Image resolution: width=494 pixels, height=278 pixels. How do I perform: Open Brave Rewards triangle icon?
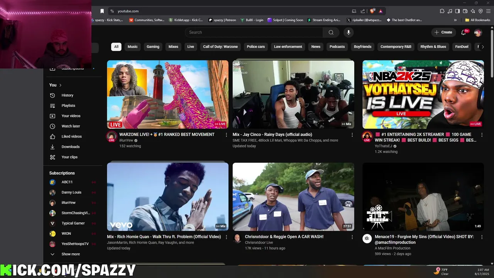click(381, 11)
